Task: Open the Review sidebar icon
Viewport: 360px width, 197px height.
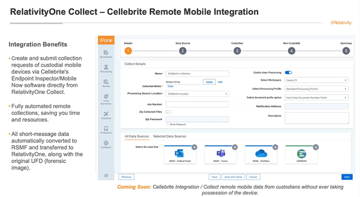Action: pos(106,83)
